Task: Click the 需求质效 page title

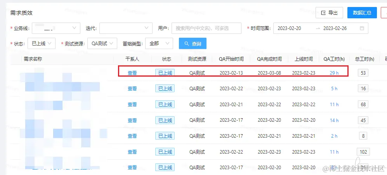Action: 21,13
